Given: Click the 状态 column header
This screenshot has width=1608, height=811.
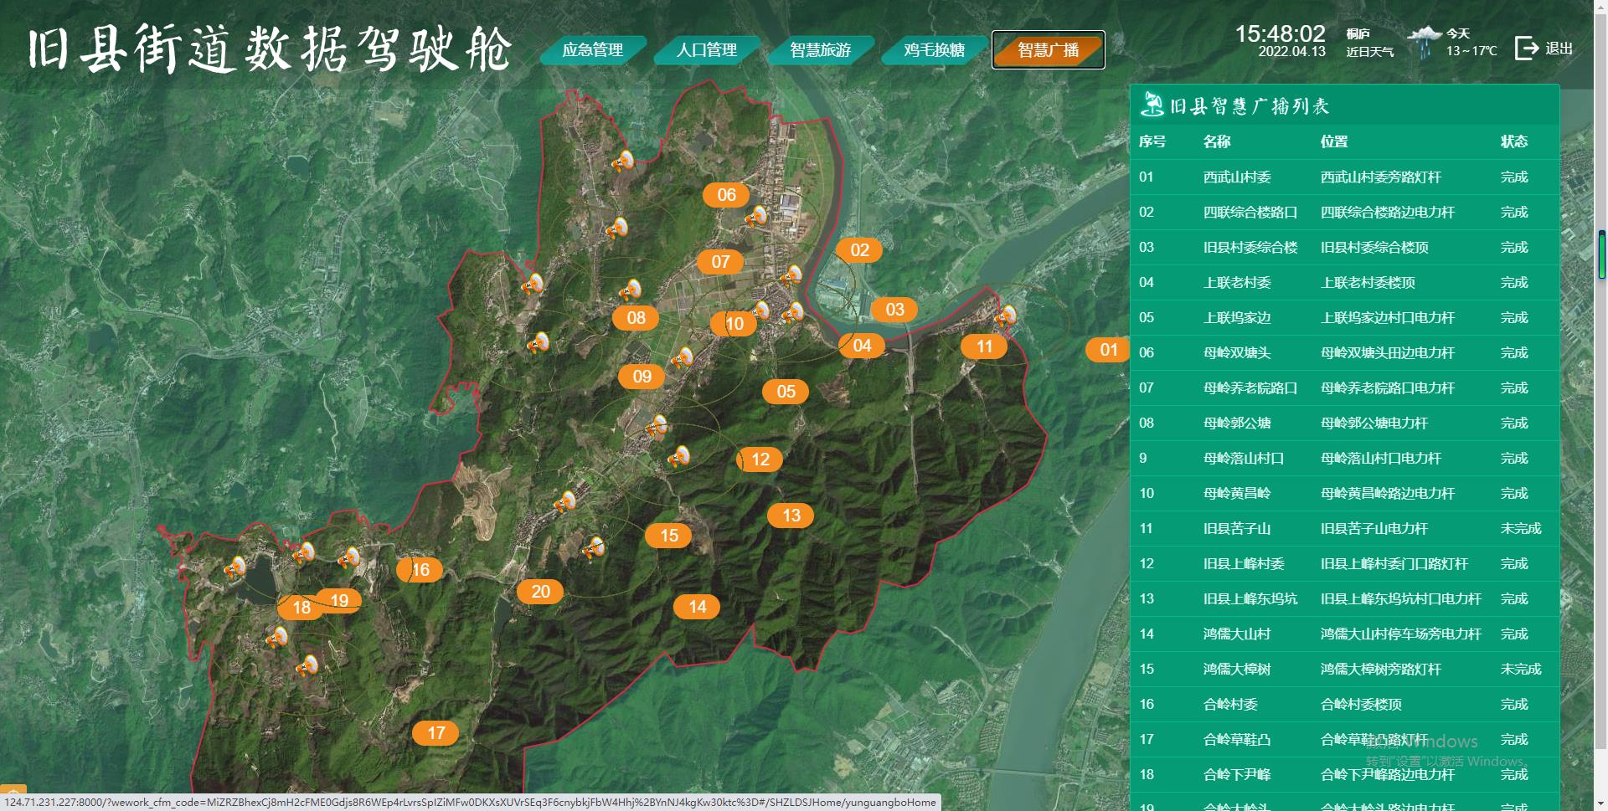Looking at the screenshot, I should point(1514,141).
